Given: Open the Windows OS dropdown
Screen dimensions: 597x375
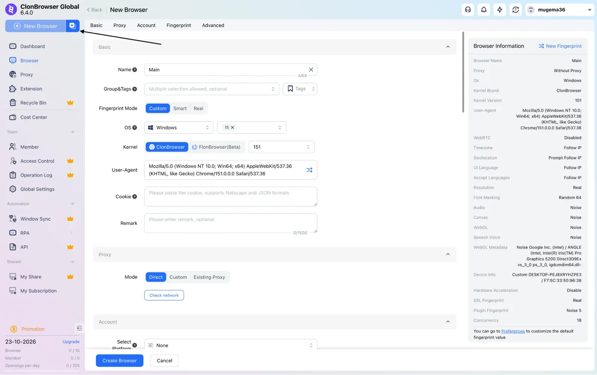Looking at the screenshot, I should (x=179, y=127).
